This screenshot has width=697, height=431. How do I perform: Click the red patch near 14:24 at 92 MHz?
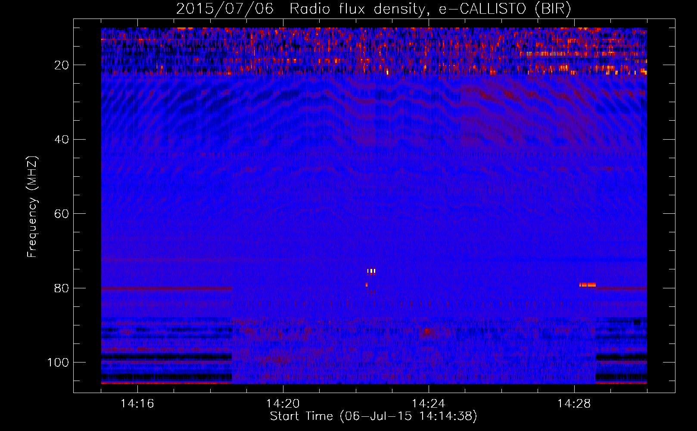click(x=427, y=331)
